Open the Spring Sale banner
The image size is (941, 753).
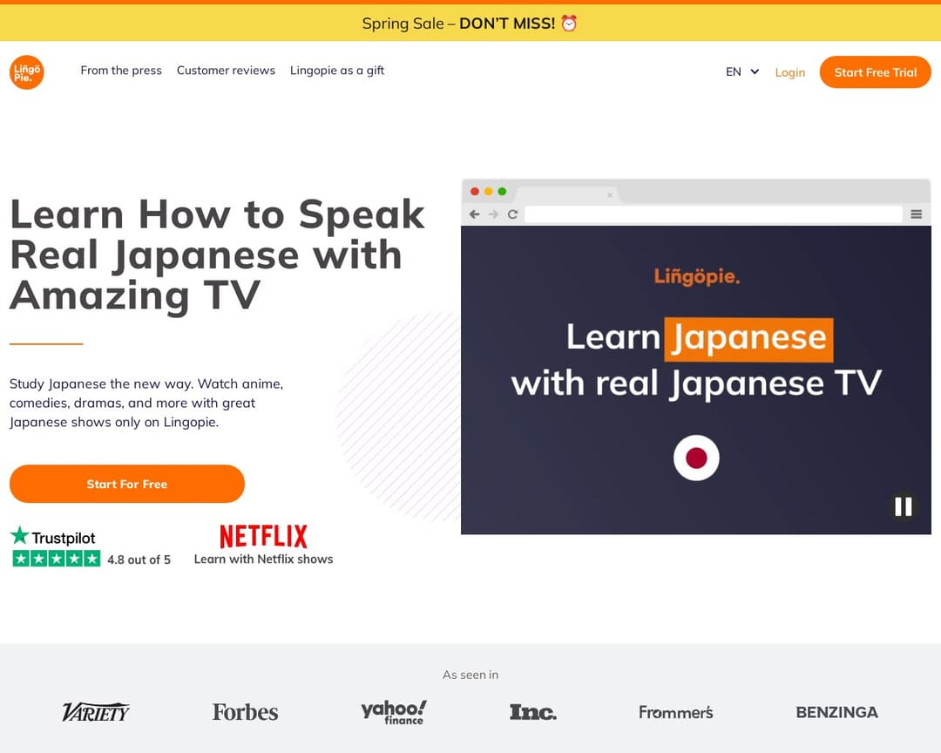pyautogui.click(x=470, y=24)
